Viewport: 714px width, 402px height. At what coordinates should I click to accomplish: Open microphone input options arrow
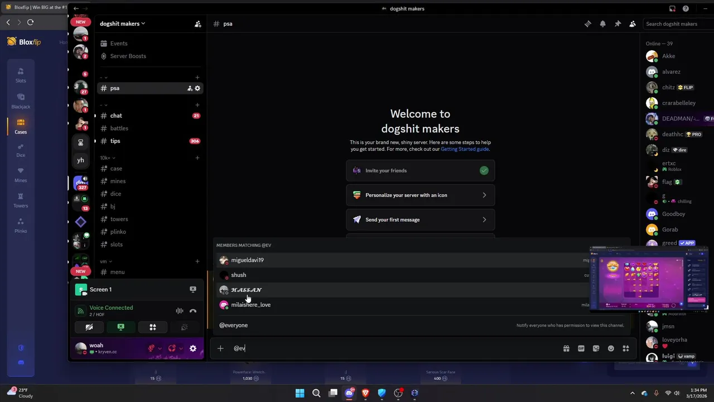(x=160, y=348)
